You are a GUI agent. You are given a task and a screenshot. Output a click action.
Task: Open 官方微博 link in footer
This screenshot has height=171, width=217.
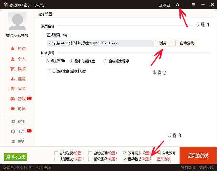[188, 167]
